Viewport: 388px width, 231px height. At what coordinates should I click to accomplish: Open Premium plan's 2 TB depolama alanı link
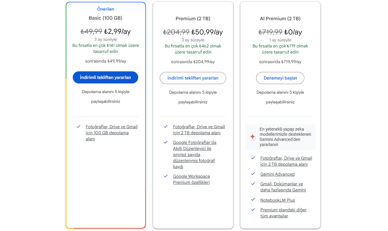(x=199, y=130)
